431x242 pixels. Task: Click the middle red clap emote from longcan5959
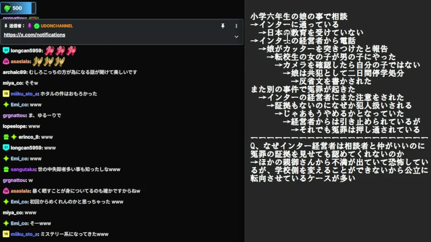[x=60, y=51]
